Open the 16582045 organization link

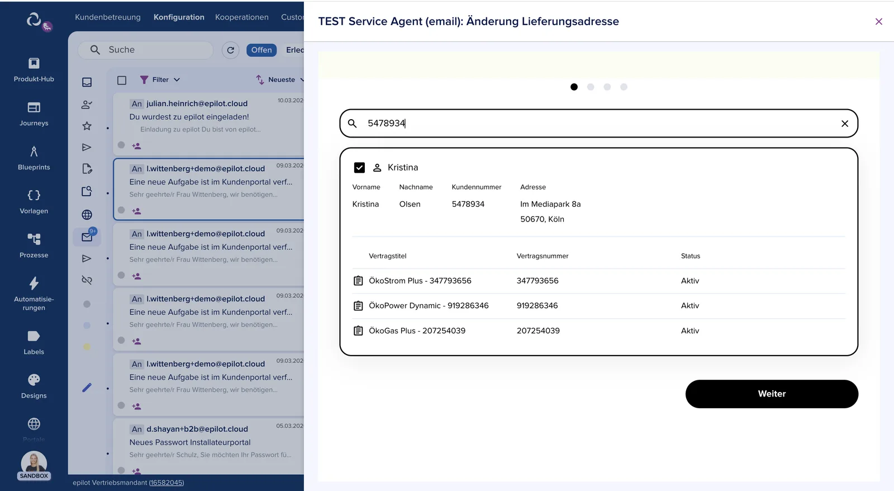[x=167, y=483]
